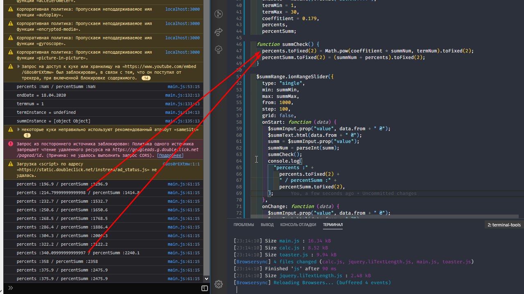
Task: Select the 'endDate = 18.04.2020' log row
Action: click(103, 95)
